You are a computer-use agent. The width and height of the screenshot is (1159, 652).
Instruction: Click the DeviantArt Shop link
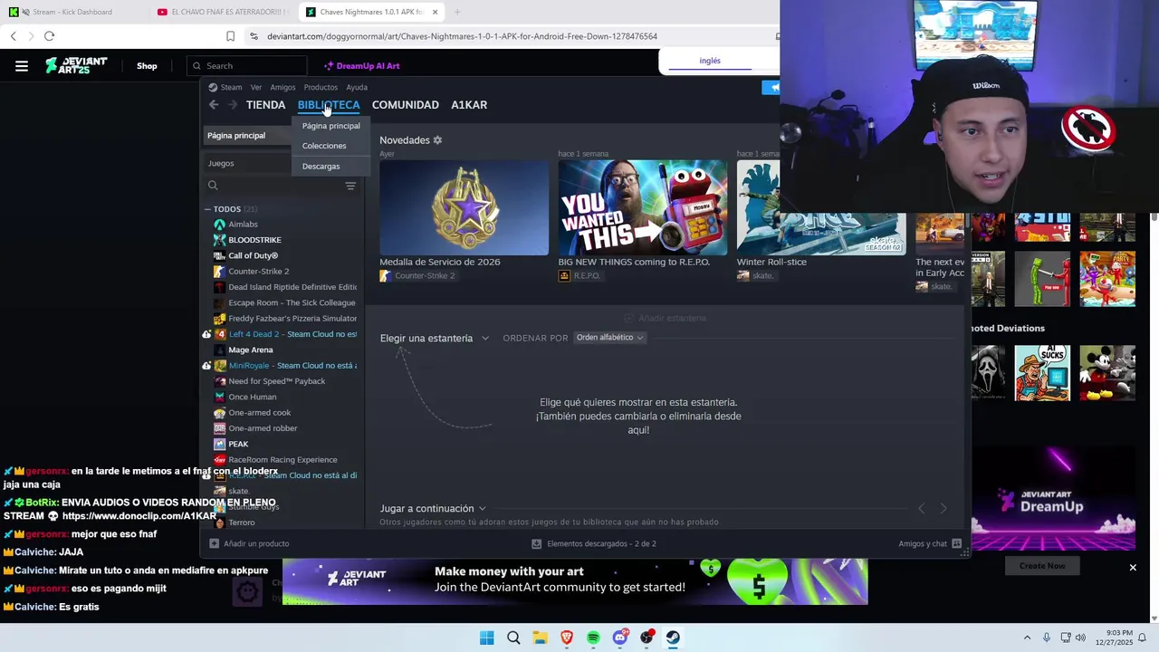(x=147, y=66)
